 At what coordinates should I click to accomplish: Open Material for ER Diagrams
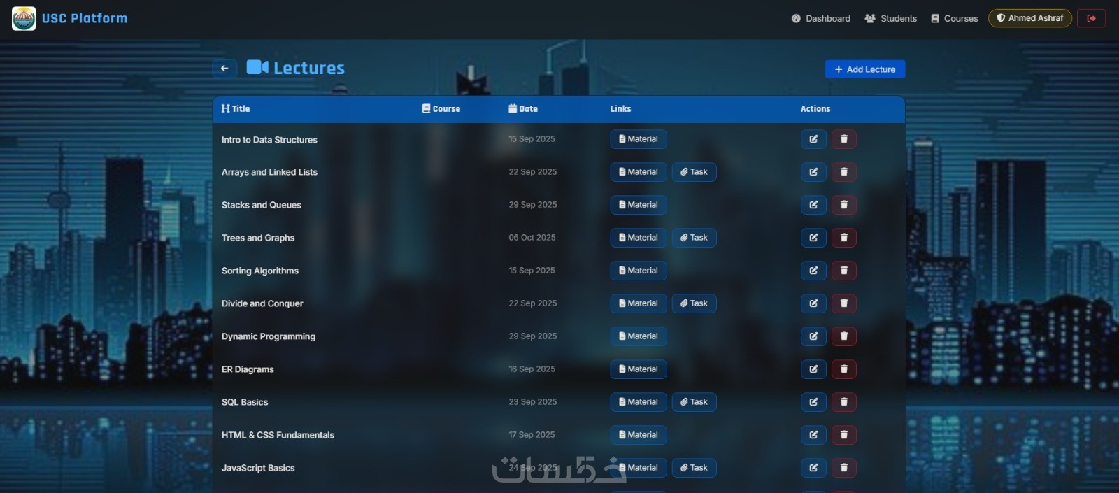[639, 369]
